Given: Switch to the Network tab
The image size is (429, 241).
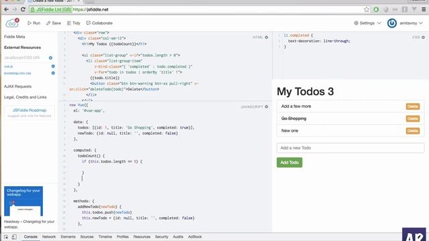Looking at the screenshot, I should [49, 236].
